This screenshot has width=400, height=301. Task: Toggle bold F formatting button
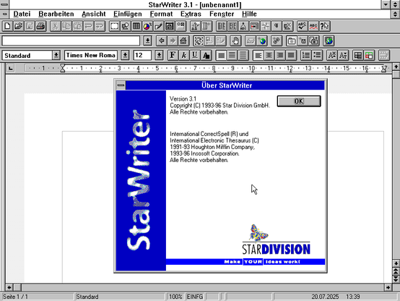pos(173,55)
